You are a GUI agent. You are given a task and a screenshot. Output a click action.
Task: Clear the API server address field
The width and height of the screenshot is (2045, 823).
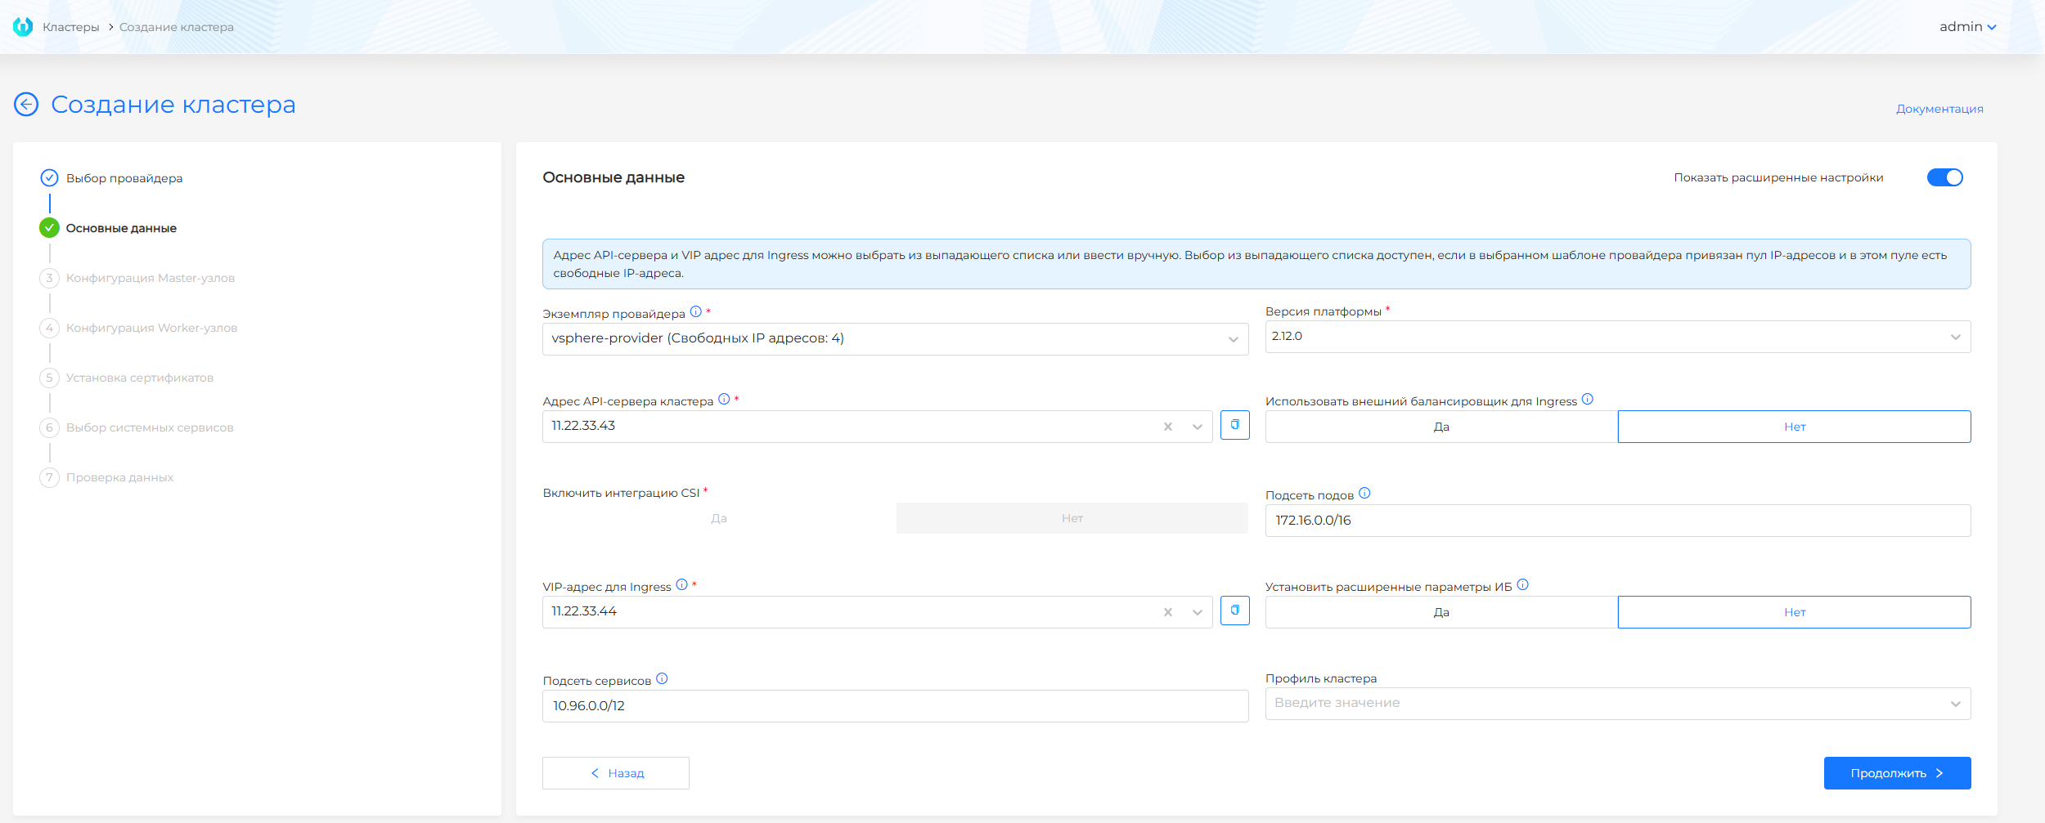click(x=1167, y=427)
